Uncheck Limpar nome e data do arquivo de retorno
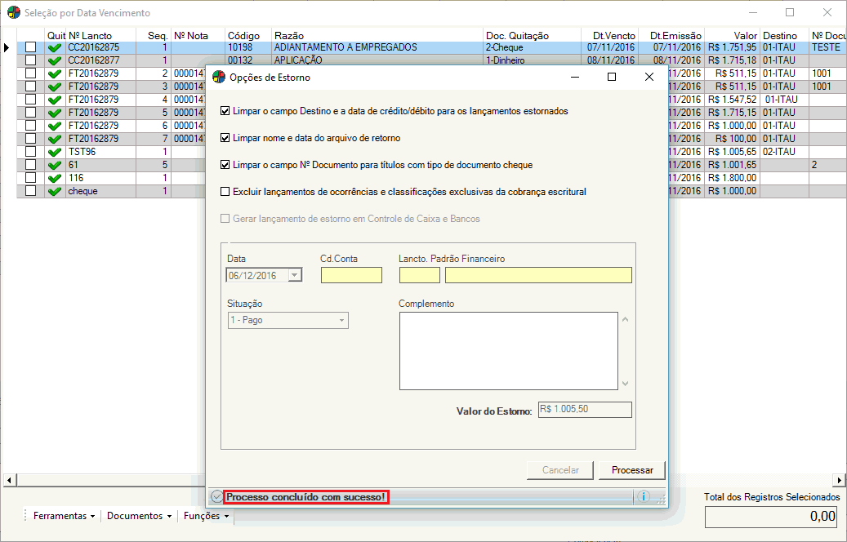This screenshot has width=847, height=542. tap(225, 138)
